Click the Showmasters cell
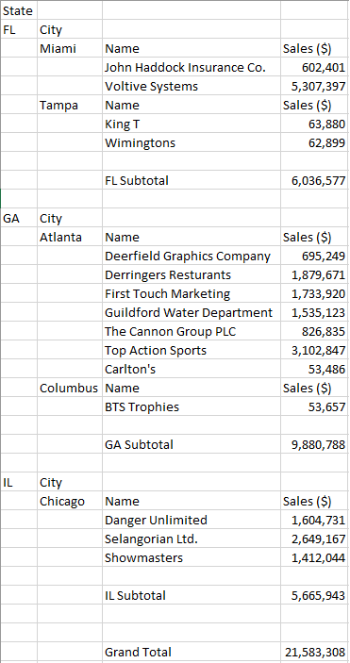The height and width of the screenshot is (663, 350). [192, 557]
